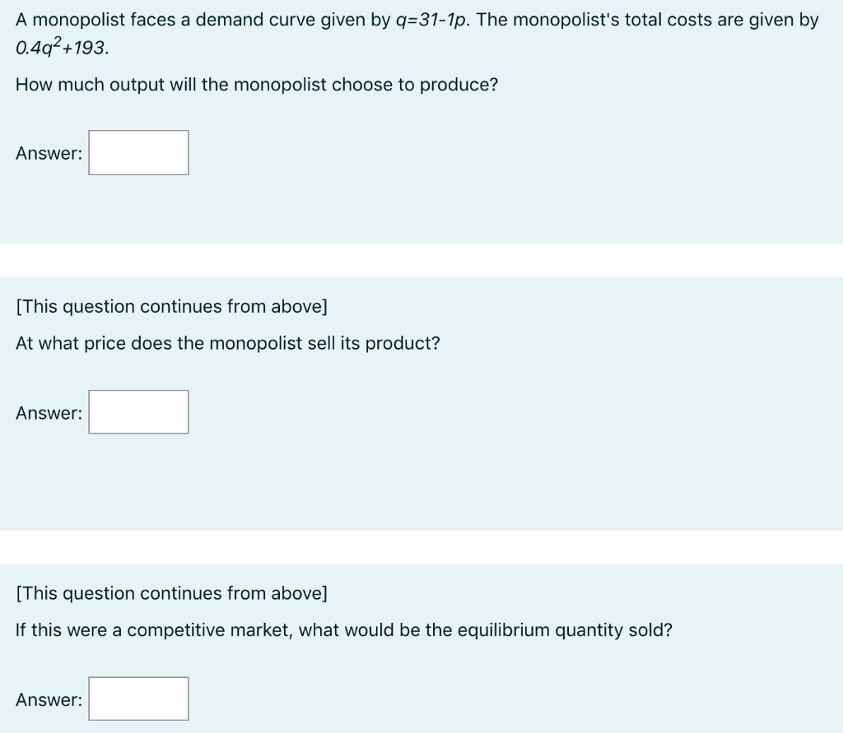Click the question about equilibrium quantity sold
843x733 pixels.
[343, 630]
